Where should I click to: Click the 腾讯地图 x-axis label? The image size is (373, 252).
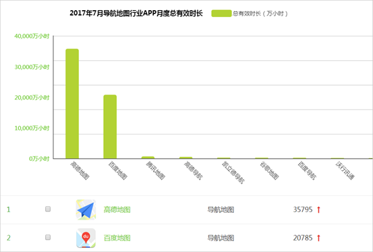[156, 170]
